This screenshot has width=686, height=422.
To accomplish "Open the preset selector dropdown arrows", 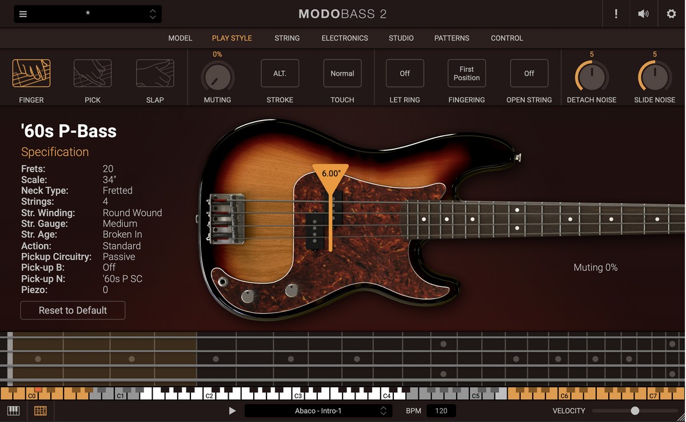I will [153, 14].
